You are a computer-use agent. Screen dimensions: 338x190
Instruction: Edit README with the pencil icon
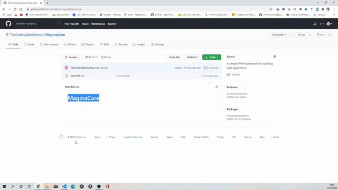(217, 87)
